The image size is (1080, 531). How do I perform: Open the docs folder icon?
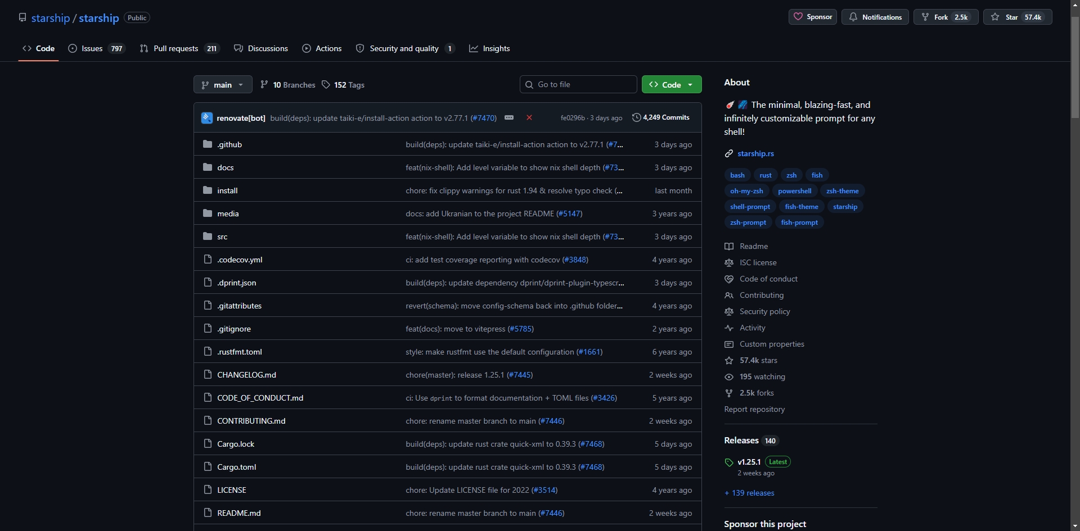[208, 167]
